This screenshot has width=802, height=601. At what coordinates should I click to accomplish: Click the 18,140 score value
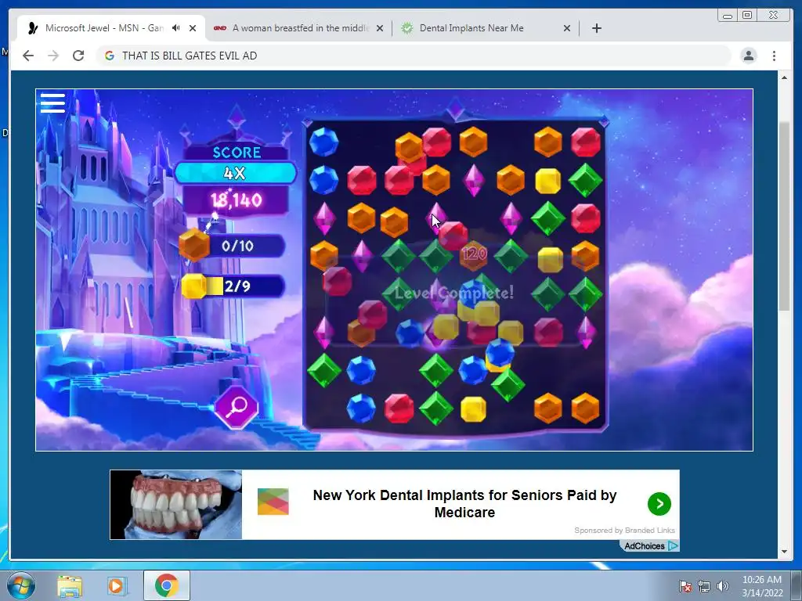click(237, 200)
